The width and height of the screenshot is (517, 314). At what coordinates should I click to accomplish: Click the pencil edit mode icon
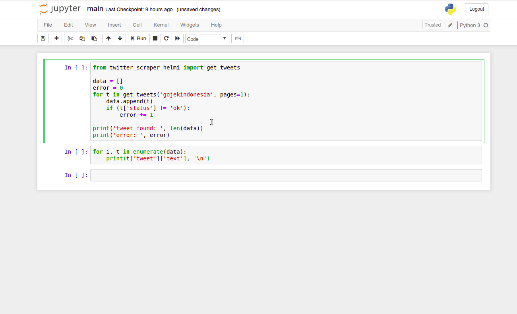pyautogui.click(x=450, y=25)
